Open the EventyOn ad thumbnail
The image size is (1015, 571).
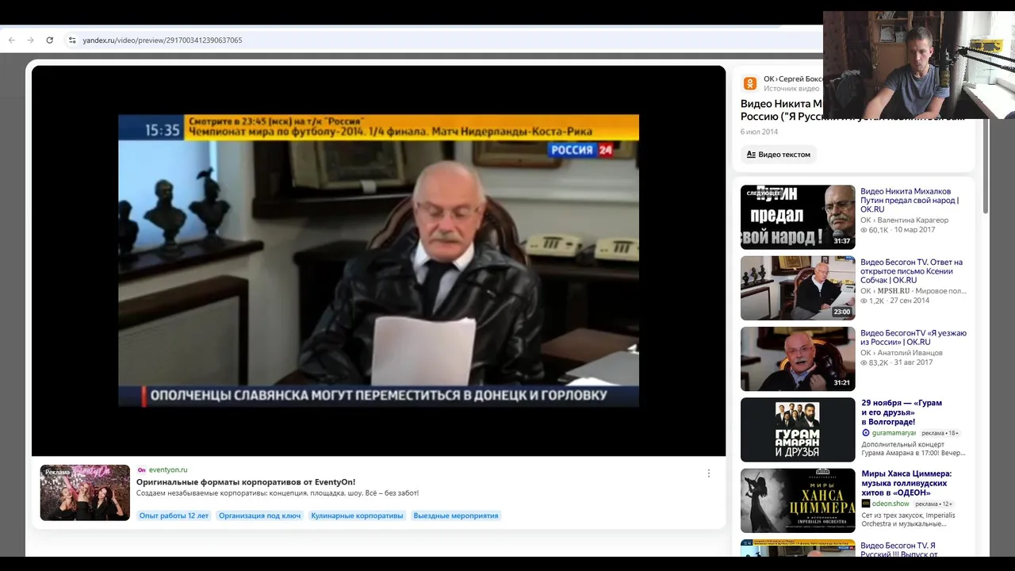(x=85, y=492)
